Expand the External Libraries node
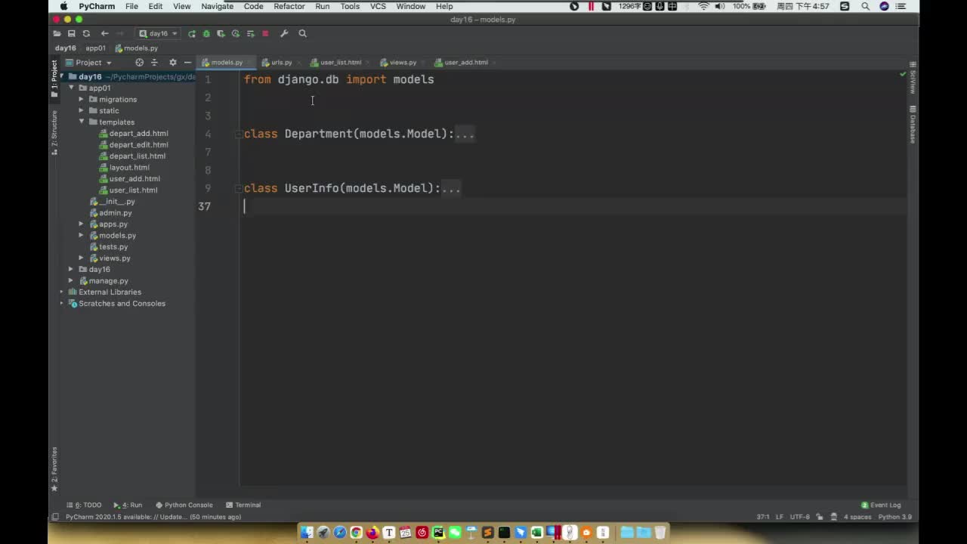The image size is (967, 544). pyautogui.click(x=62, y=292)
